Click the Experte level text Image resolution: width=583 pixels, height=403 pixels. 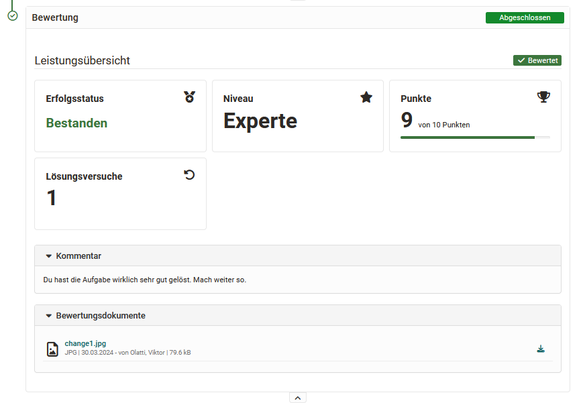point(260,121)
